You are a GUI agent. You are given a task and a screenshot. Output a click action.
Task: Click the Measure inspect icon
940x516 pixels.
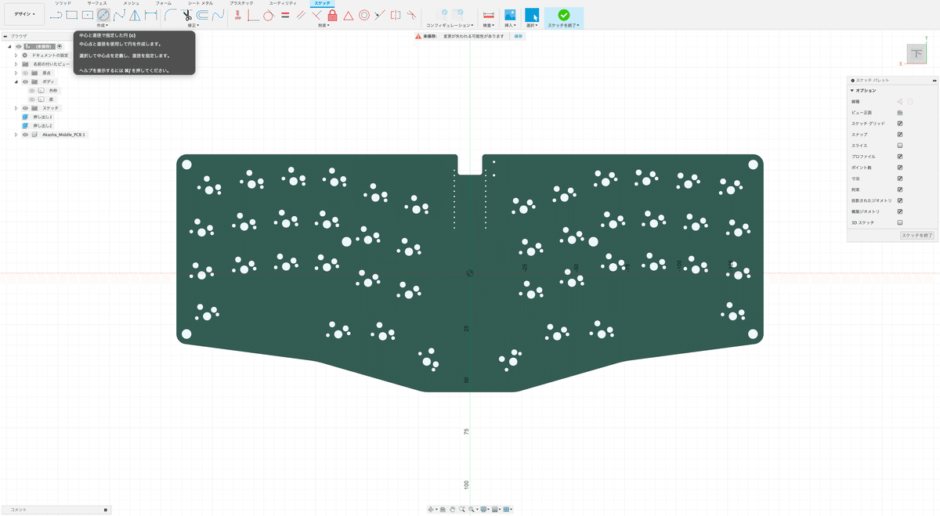(x=489, y=14)
